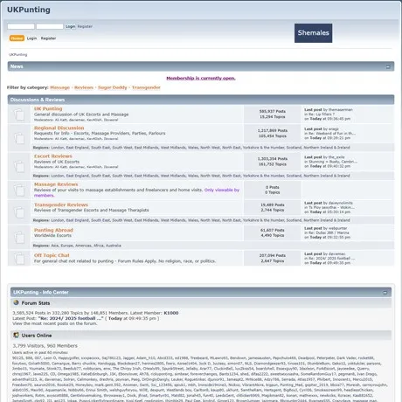Click the UKPunting breadcrumb link
402x402 pixels.
18,54
